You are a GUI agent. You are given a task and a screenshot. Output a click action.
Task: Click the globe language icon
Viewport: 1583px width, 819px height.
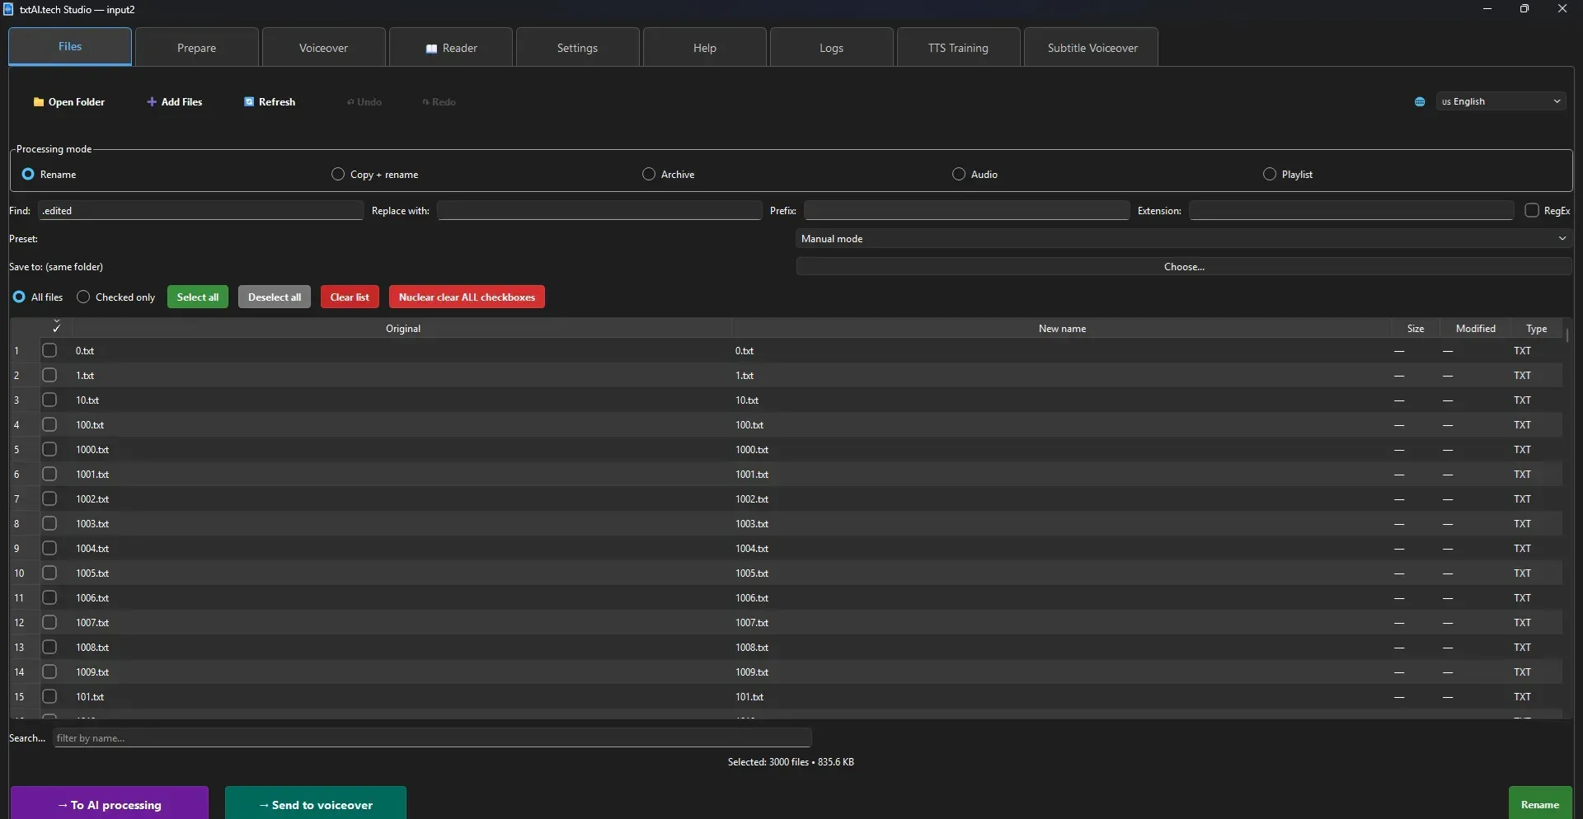(1420, 102)
